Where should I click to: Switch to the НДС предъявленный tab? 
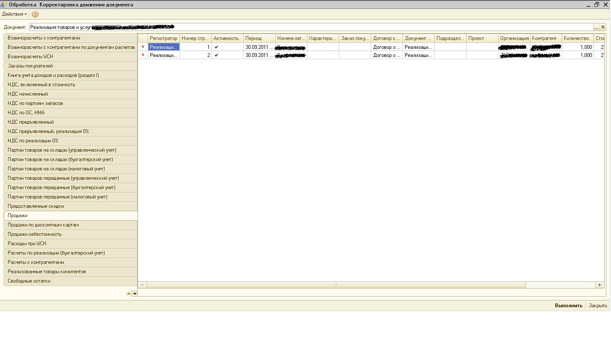(70, 122)
